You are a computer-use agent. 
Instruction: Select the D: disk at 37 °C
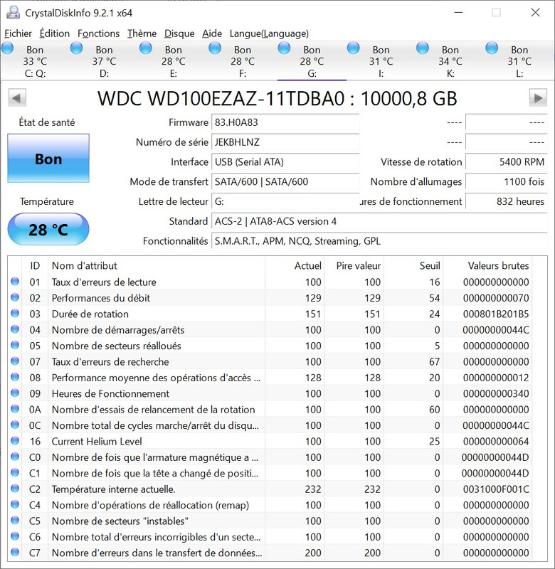click(104, 60)
